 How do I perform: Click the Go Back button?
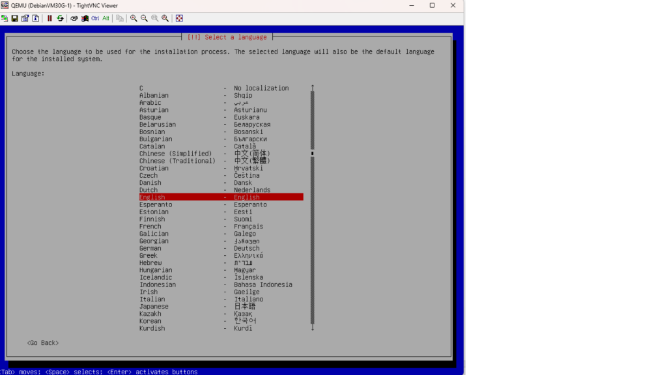[43, 343]
